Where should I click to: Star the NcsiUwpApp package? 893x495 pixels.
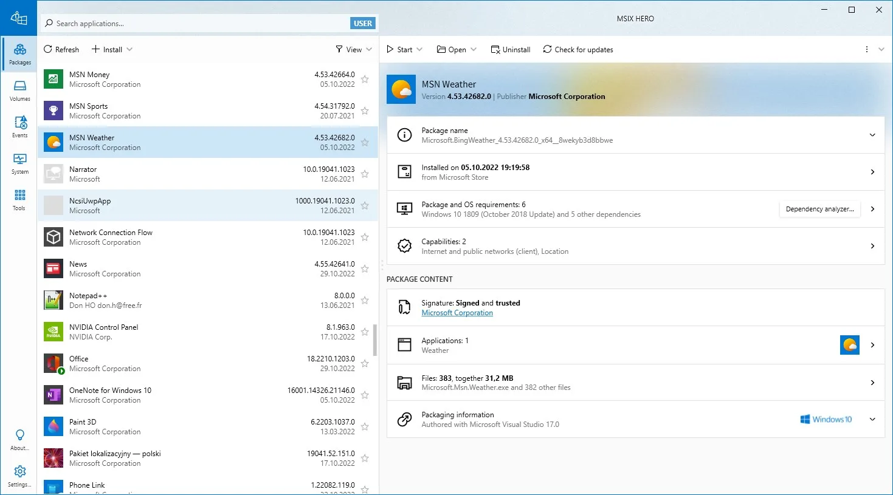point(365,205)
